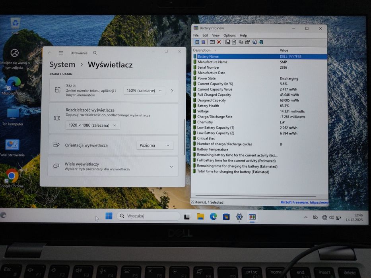This screenshot has width=371, height=278.
Task: Open the Orientacja wyświetlacza Pozioma dropdown
Action: click(155, 145)
